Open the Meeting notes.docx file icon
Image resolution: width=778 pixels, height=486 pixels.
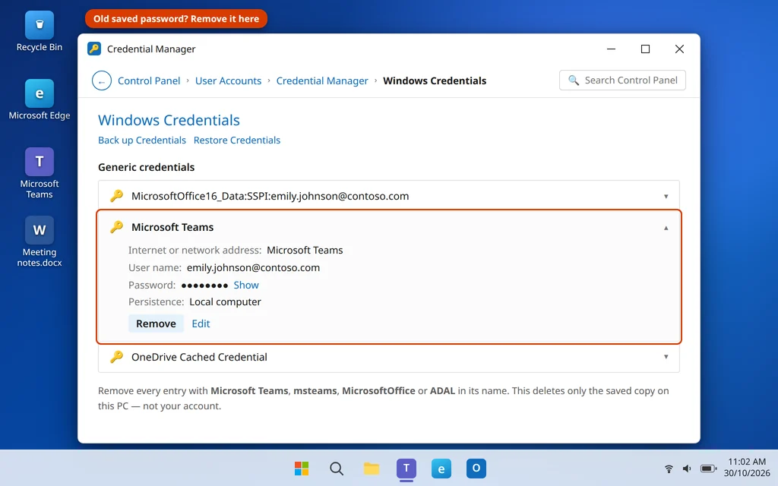click(40, 241)
